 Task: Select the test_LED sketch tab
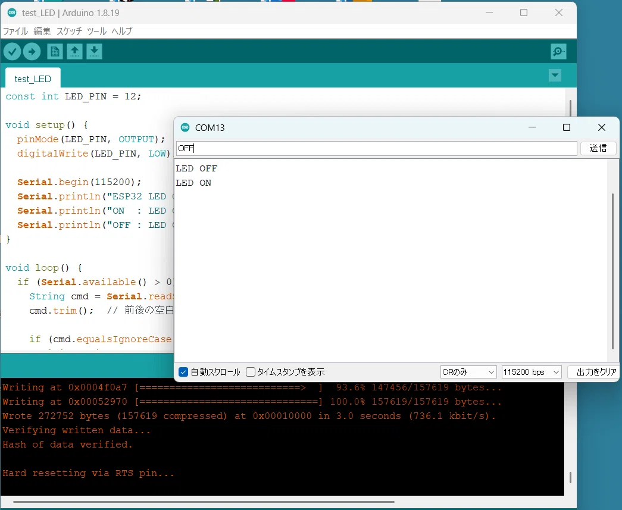(x=33, y=79)
